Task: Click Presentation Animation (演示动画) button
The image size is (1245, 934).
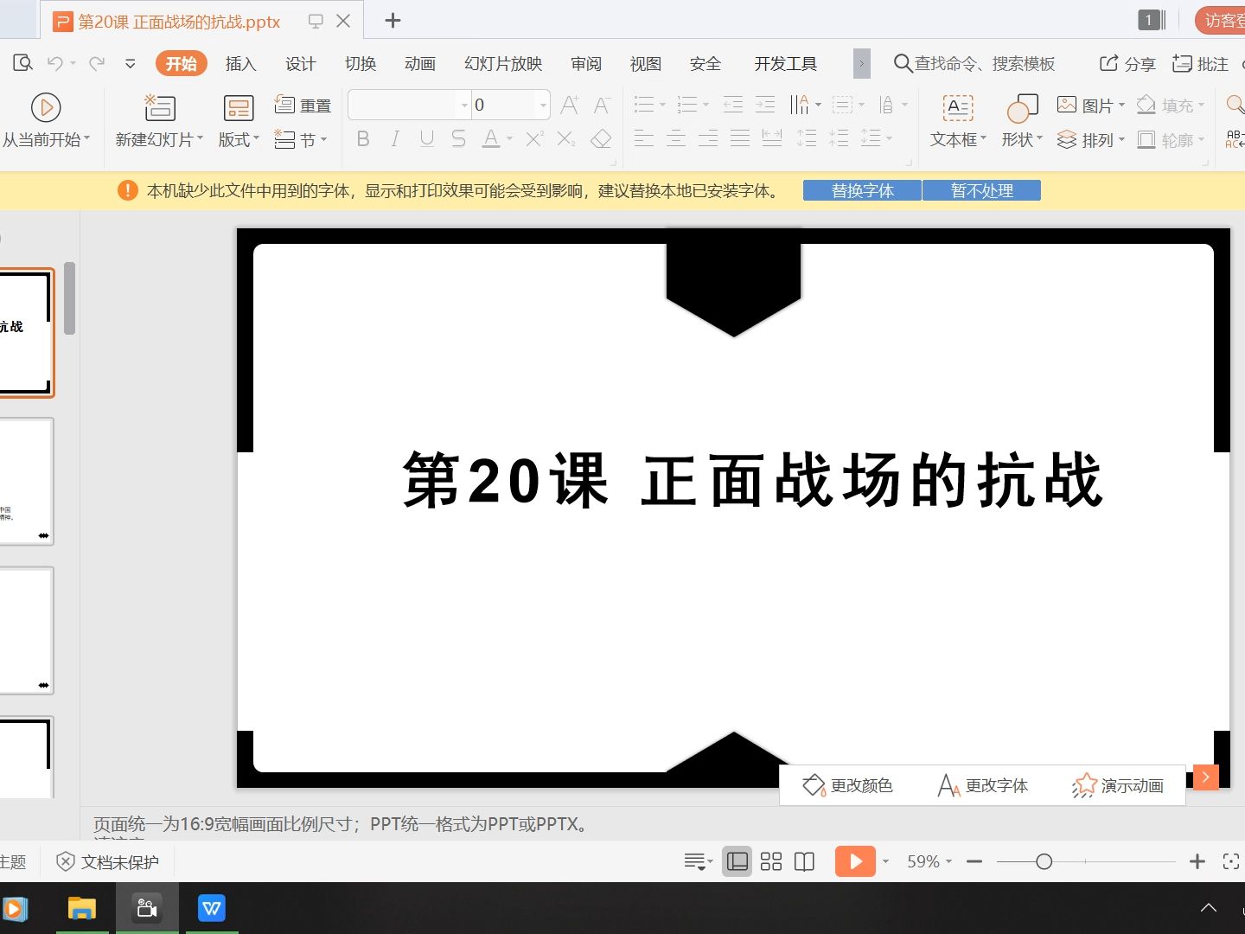Action: coord(1118,785)
